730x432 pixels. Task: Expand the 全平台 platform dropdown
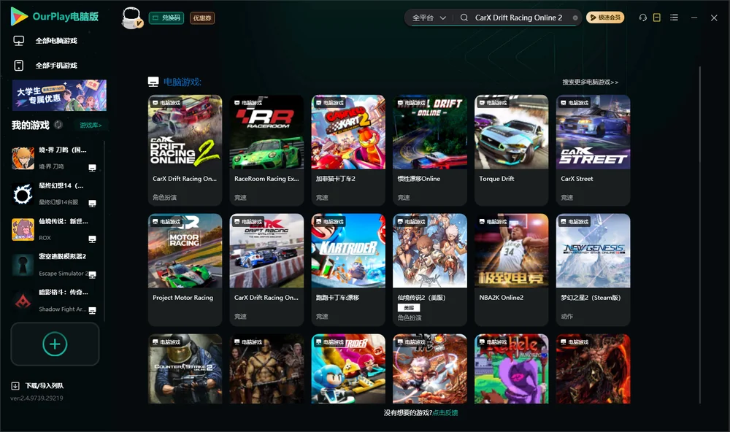(429, 18)
